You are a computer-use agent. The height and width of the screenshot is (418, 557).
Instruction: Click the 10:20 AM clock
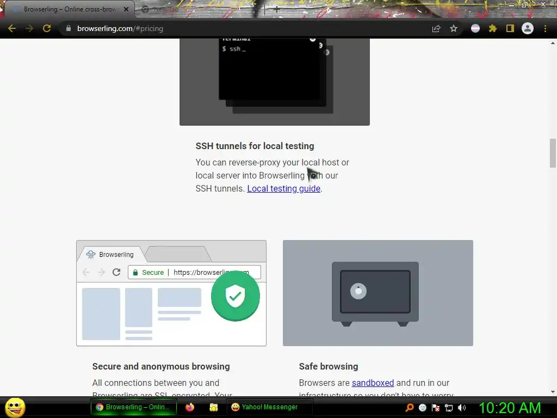point(510,408)
